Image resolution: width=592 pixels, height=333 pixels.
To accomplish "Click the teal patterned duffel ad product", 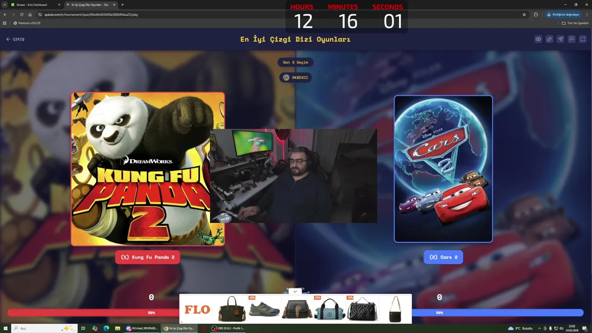I will (x=329, y=309).
